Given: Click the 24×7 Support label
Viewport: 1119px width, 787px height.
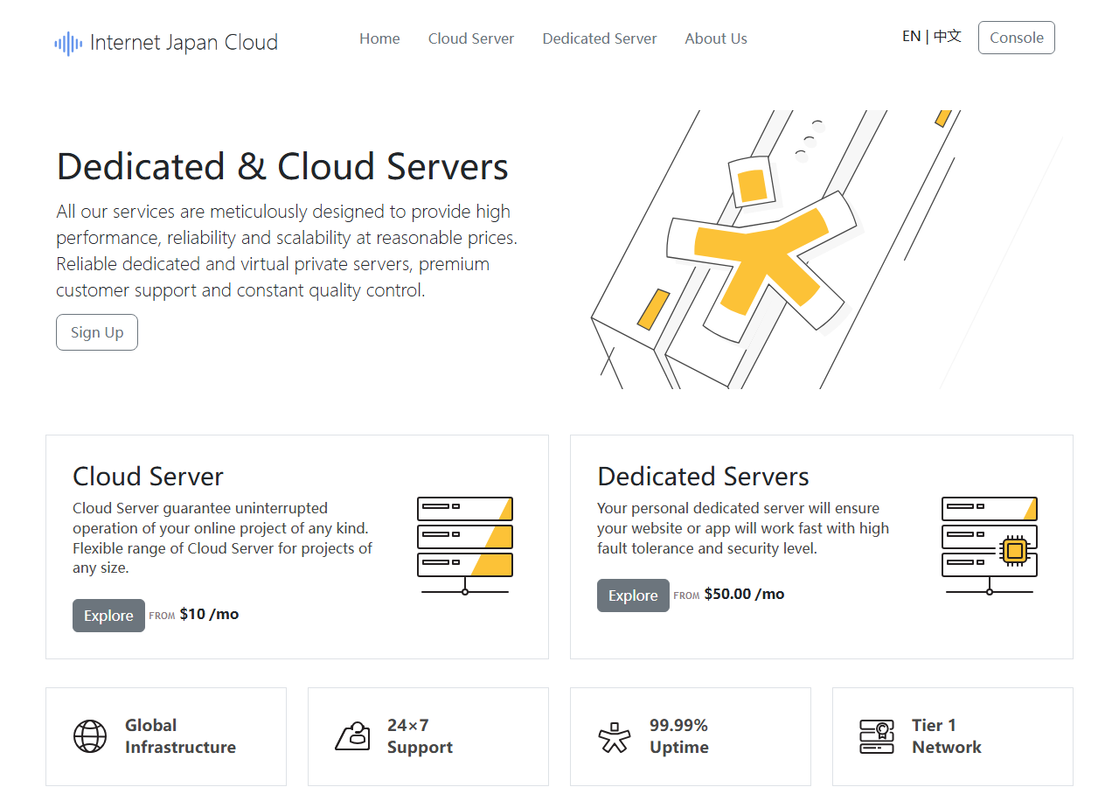Looking at the screenshot, I should [x=420, y=736].
